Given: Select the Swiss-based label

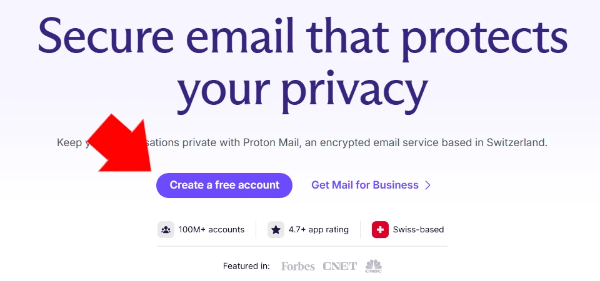Looking at the screenshot, I should (418, 230).
